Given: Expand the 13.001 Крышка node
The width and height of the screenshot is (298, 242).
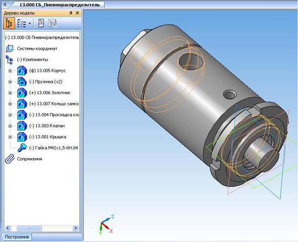Looking at the screenshot, I should tap(10, 137).
